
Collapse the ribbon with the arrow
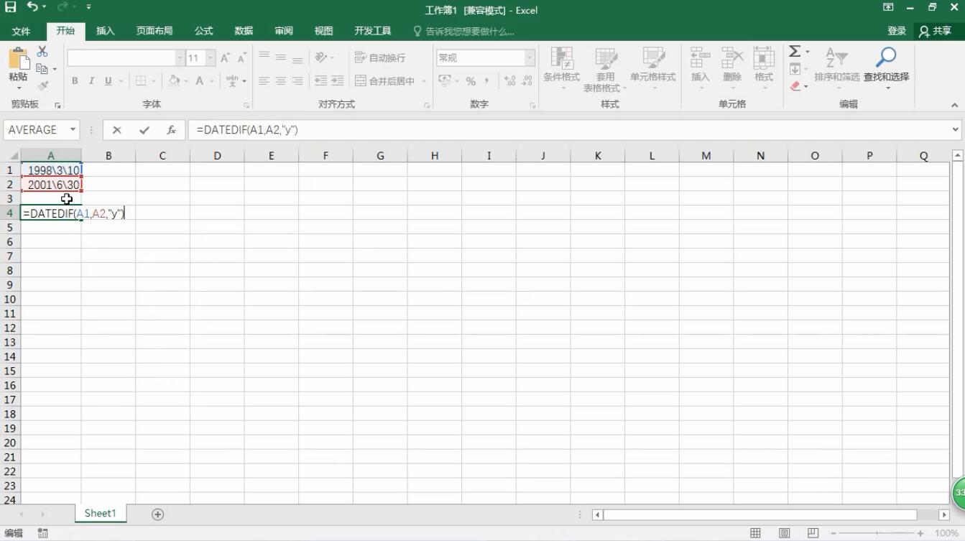(x=955, y=105)
